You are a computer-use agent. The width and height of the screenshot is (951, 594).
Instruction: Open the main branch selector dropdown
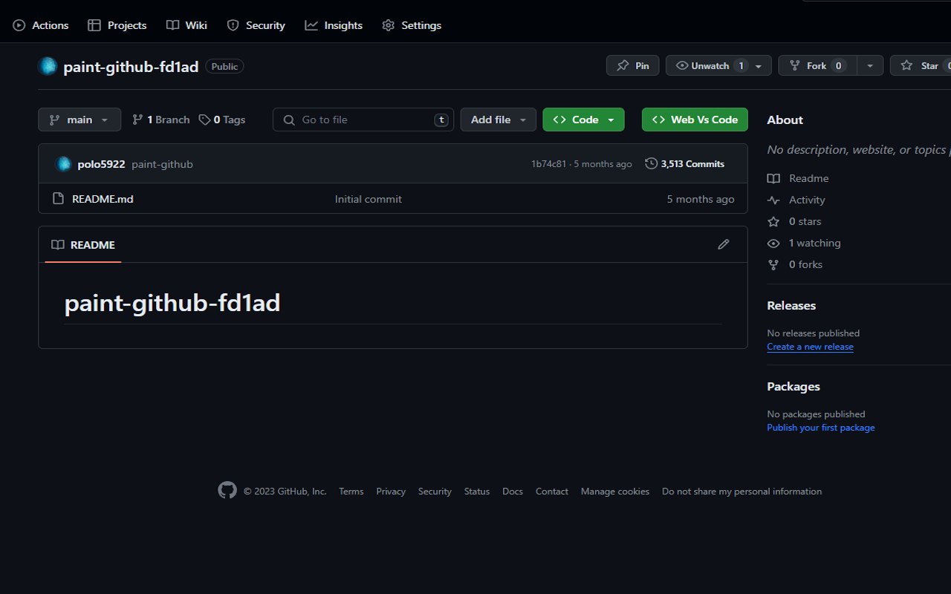point(79,120)
